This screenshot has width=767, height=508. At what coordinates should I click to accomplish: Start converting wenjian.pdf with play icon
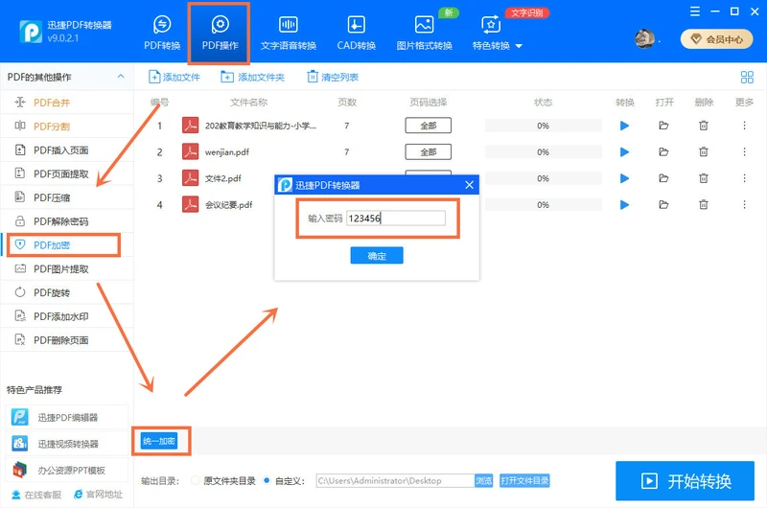(624, 152)
